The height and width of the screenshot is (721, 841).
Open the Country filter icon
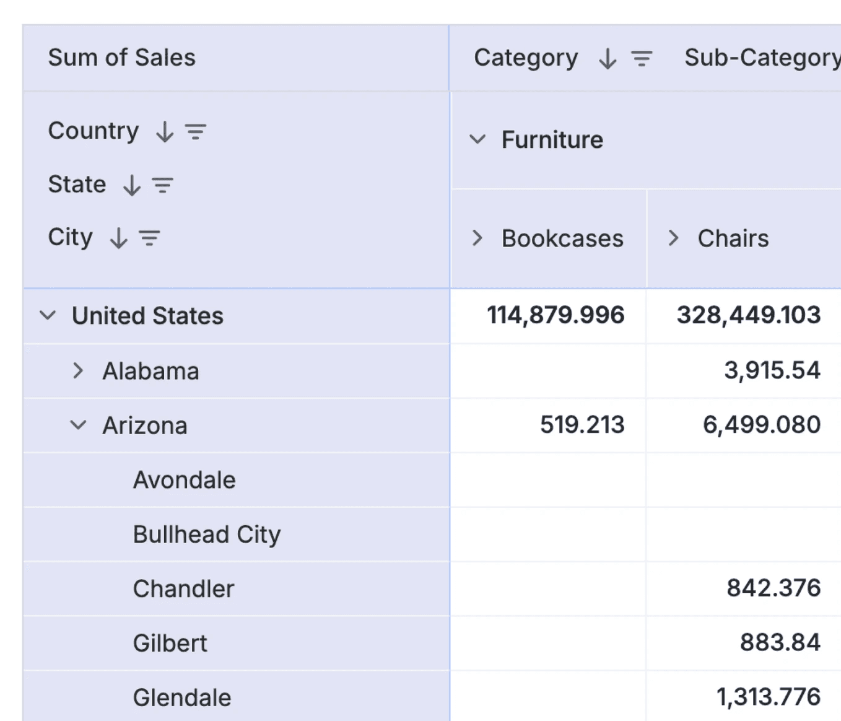(195, 132)
